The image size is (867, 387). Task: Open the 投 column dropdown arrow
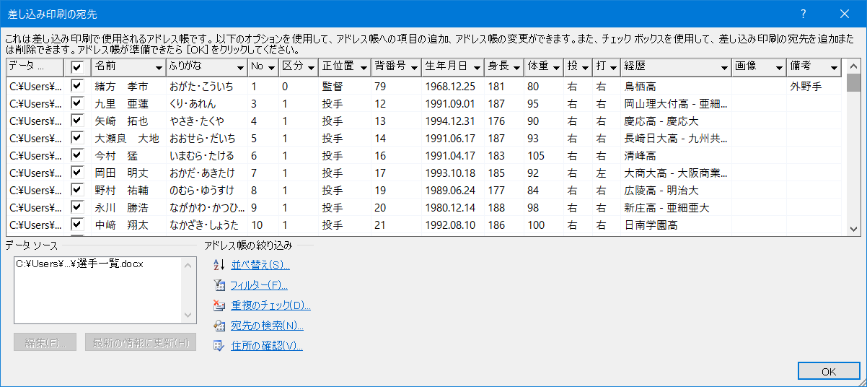[586, 67]
